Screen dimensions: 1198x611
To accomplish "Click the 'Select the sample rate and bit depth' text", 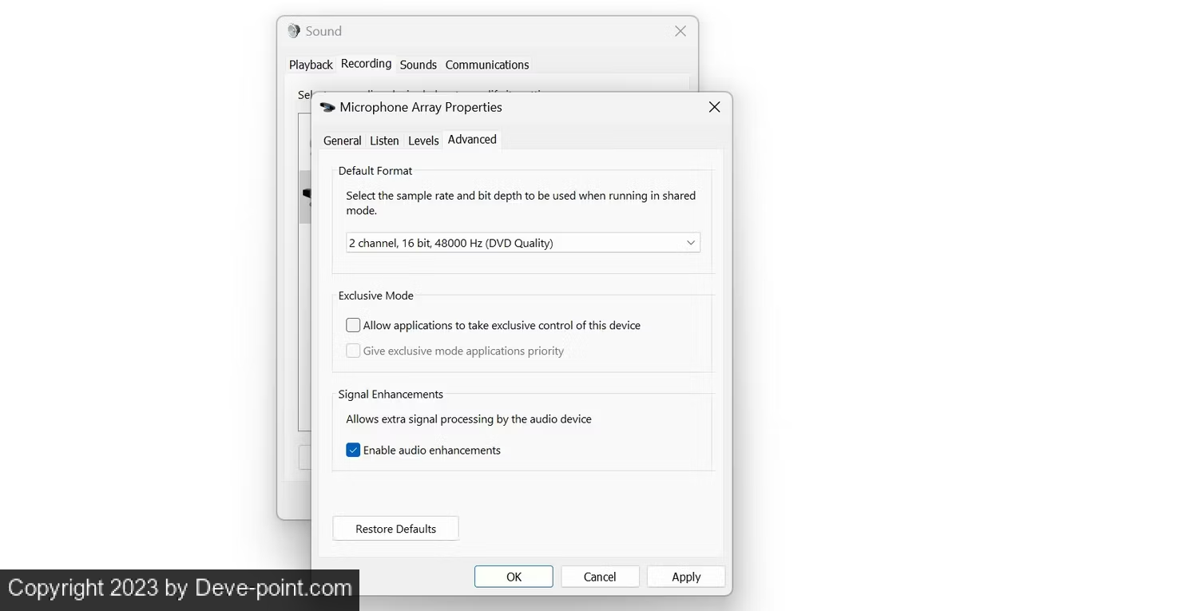I will pyautogui.click(x=521, y=203).
